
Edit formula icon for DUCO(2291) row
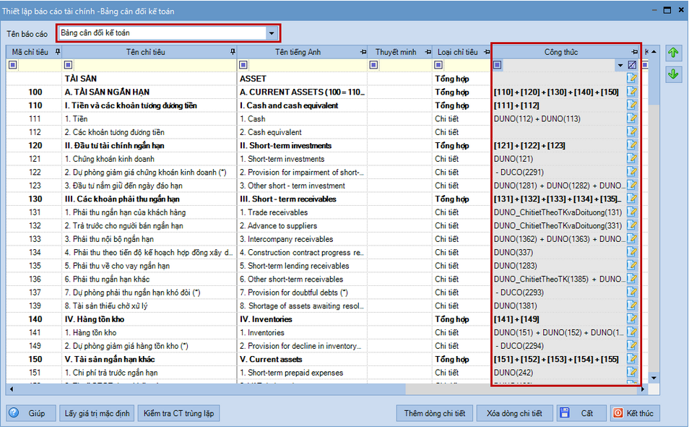[632, 172]
